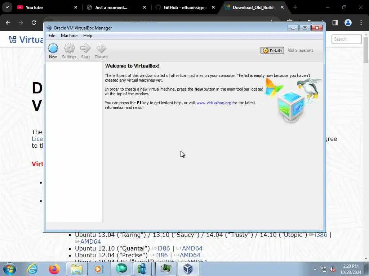Show hidden system tray icons
The width and height of the screenshot is (369, 276).
point(315,269)
